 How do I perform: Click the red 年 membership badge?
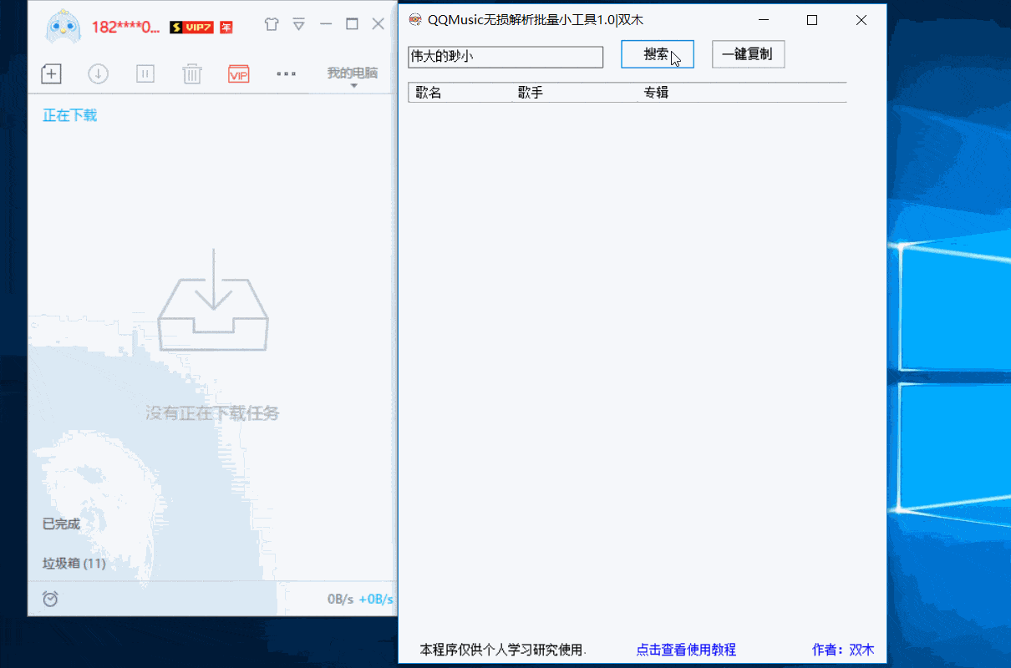(x=226, y=27)
